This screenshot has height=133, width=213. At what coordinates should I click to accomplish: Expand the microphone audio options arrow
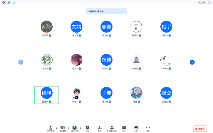click(x=56, y=128)
